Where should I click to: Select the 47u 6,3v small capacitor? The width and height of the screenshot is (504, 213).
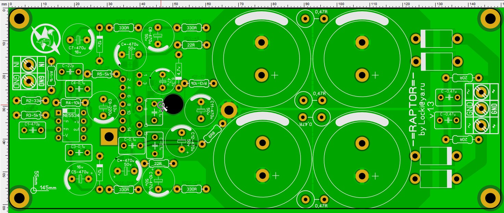tap(163, 82)
